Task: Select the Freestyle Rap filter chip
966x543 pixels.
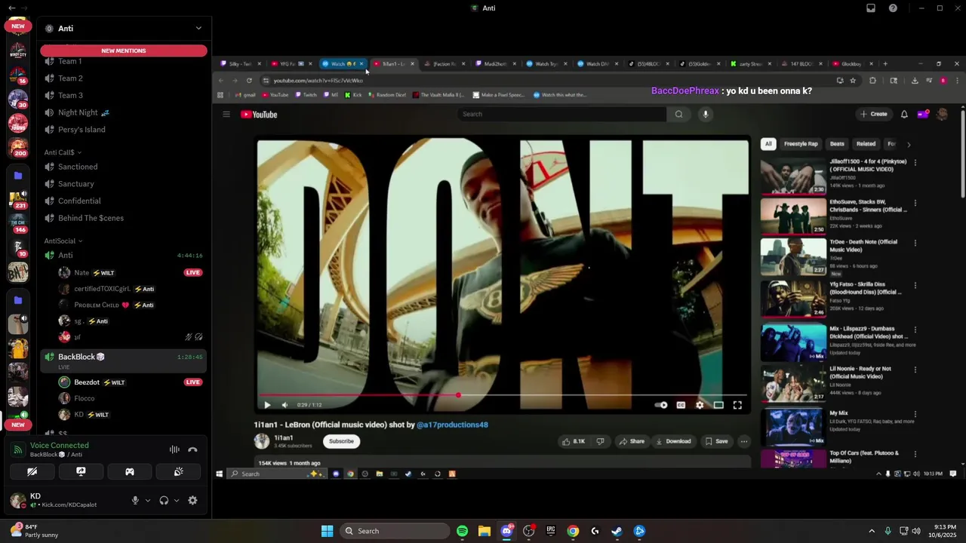Action: [x=801, y=144]
